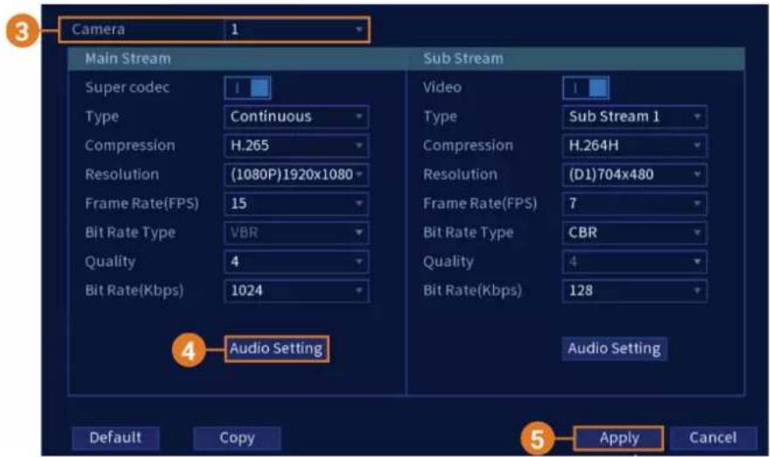Open Main Stream Bit Rate Type dropdown VBR
The image size is (770, 457).
click(296, 232)
